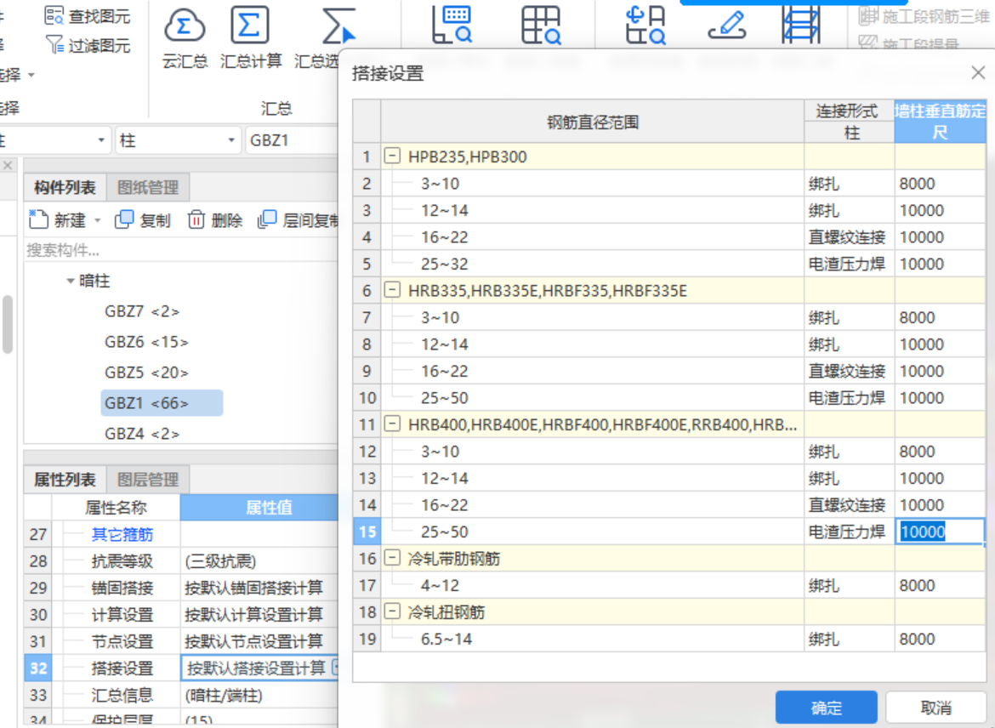
Task: Click the 查找图元 find element icon
Action: pyautogui.click(x=54, y=15)
